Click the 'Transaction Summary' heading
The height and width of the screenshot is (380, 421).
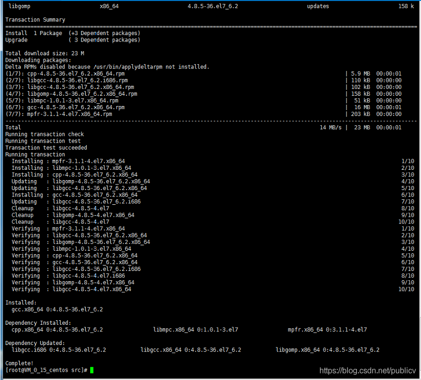pyautogui.click(x=35, y=20)
